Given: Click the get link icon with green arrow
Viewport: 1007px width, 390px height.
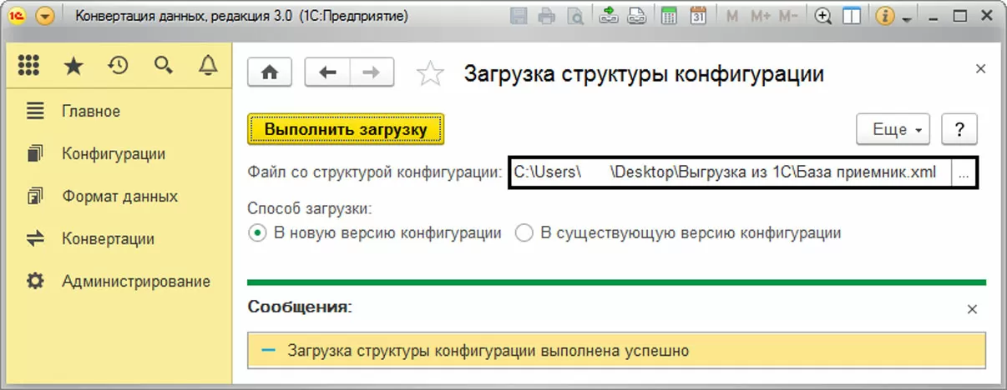Looking at the screenshot, I should pyautogui.click(x=608, y=16).
